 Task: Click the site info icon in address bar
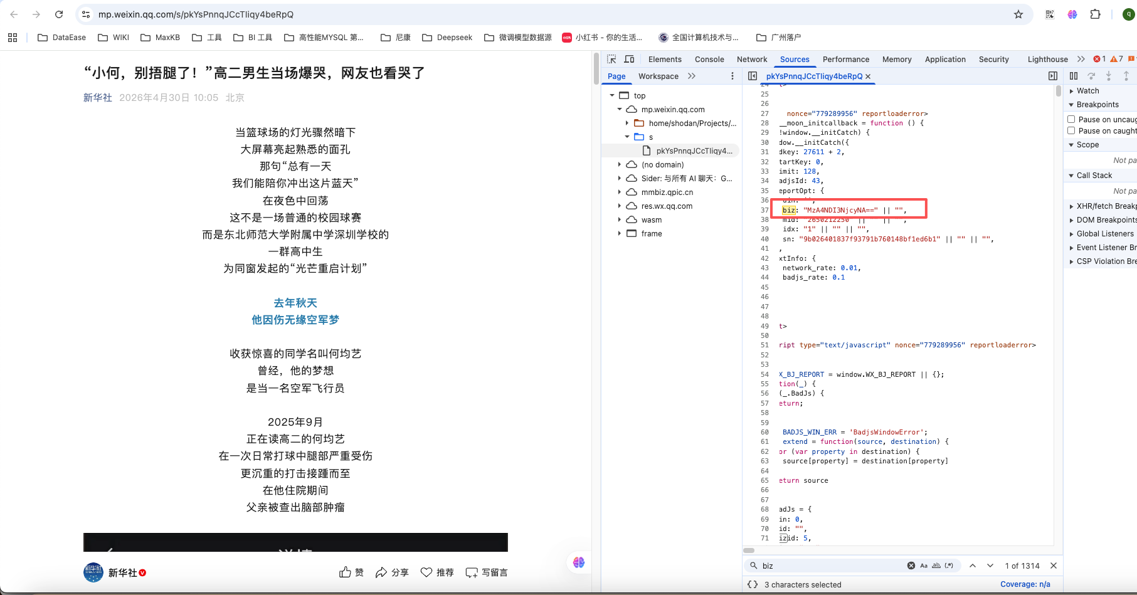click(x=86, y=14)
